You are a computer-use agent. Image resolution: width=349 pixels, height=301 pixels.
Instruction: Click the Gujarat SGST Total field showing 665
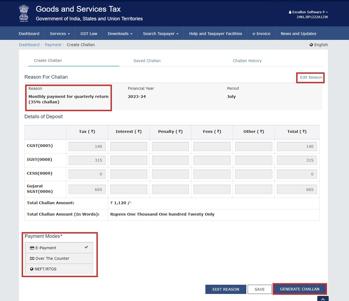coord(297,189)
